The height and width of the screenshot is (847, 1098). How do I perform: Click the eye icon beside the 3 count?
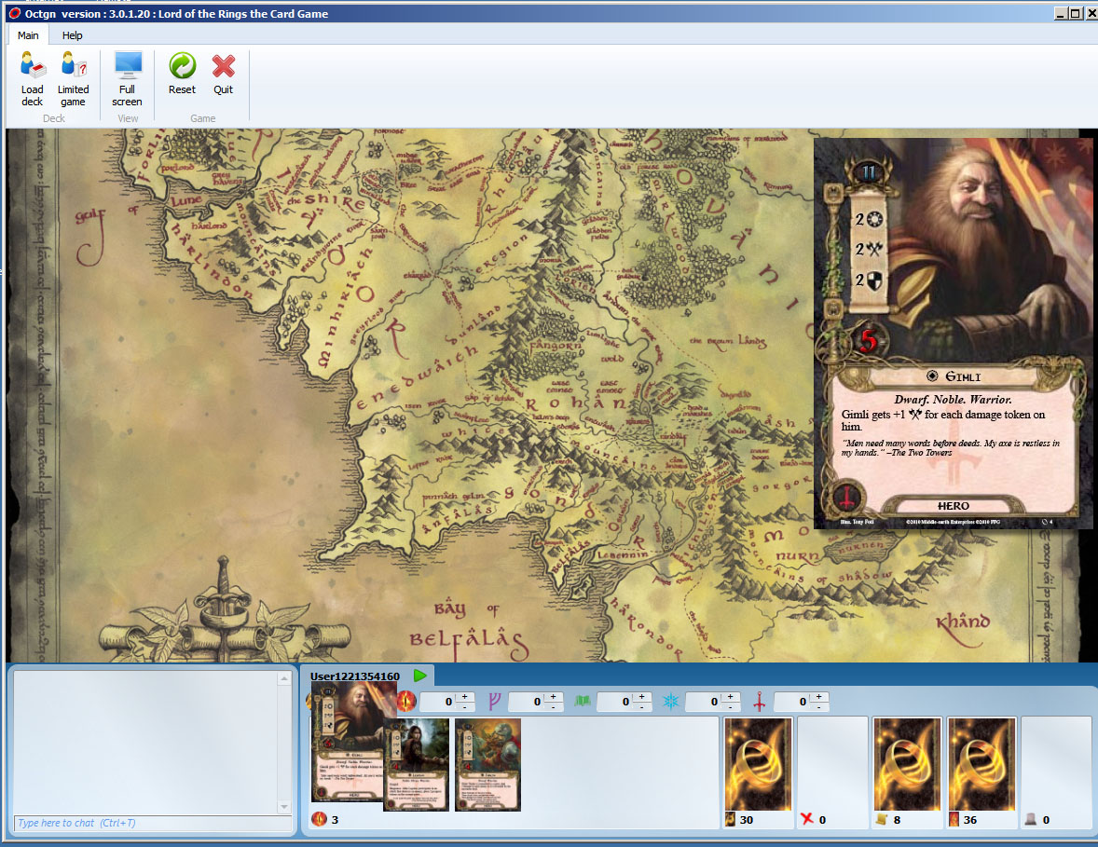(x=319, y=819)
